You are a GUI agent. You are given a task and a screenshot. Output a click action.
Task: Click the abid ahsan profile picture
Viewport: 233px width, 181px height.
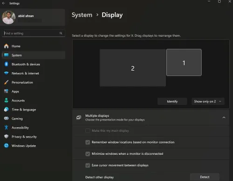click(x=8, y=17)
